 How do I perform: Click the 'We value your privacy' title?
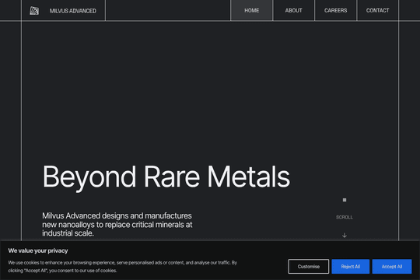38,250
